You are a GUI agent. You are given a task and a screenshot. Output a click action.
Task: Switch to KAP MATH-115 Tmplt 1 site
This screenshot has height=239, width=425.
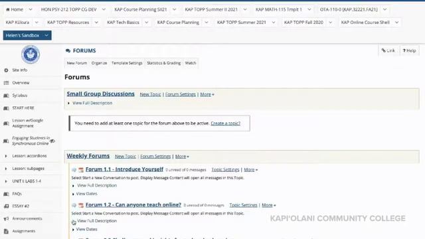279,9
